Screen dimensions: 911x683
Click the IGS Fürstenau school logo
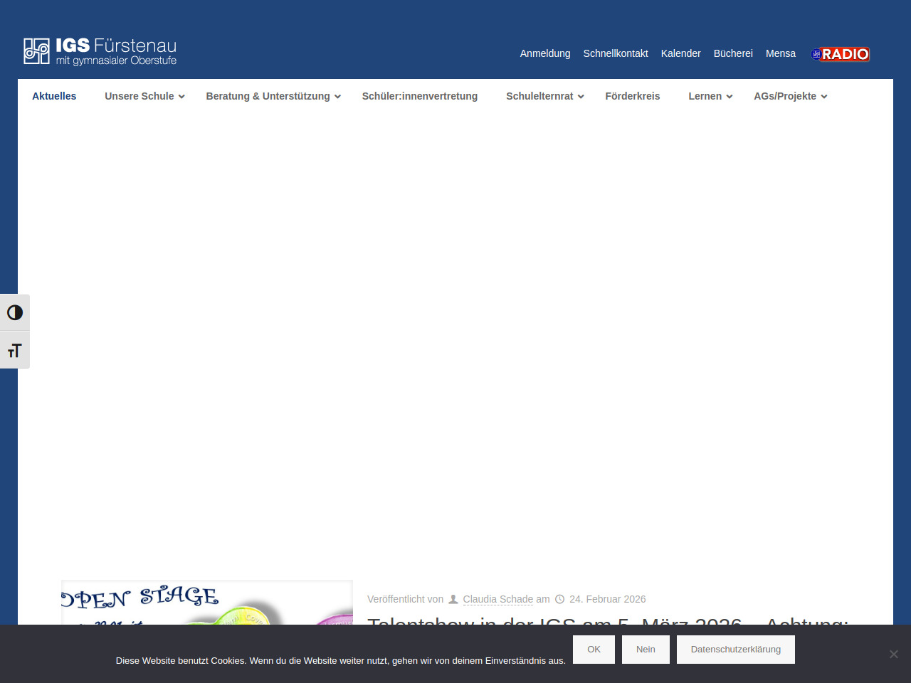[x=100, y=51]
